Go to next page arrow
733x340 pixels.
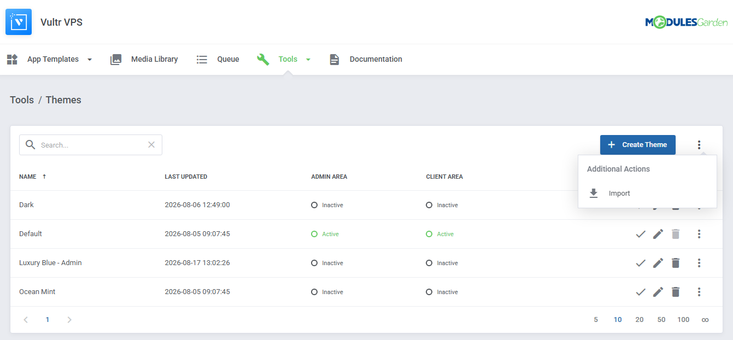69,320
